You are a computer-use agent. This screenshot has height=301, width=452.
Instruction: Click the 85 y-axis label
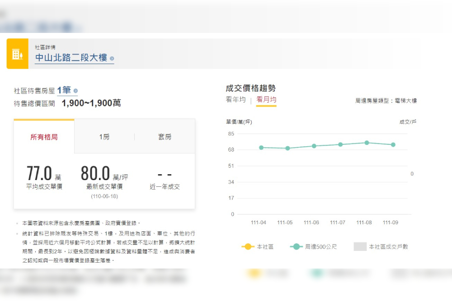pos(231,134)
